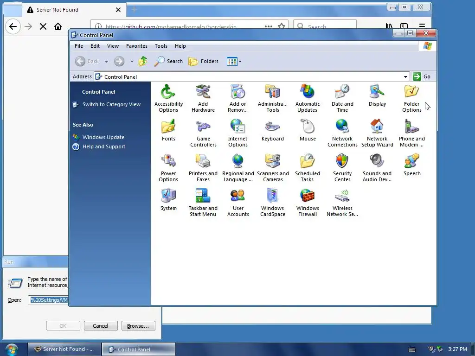Viewport: 475px width, 356px height.
Task: Toggle the Folders pane button
Action: (203, 61)
